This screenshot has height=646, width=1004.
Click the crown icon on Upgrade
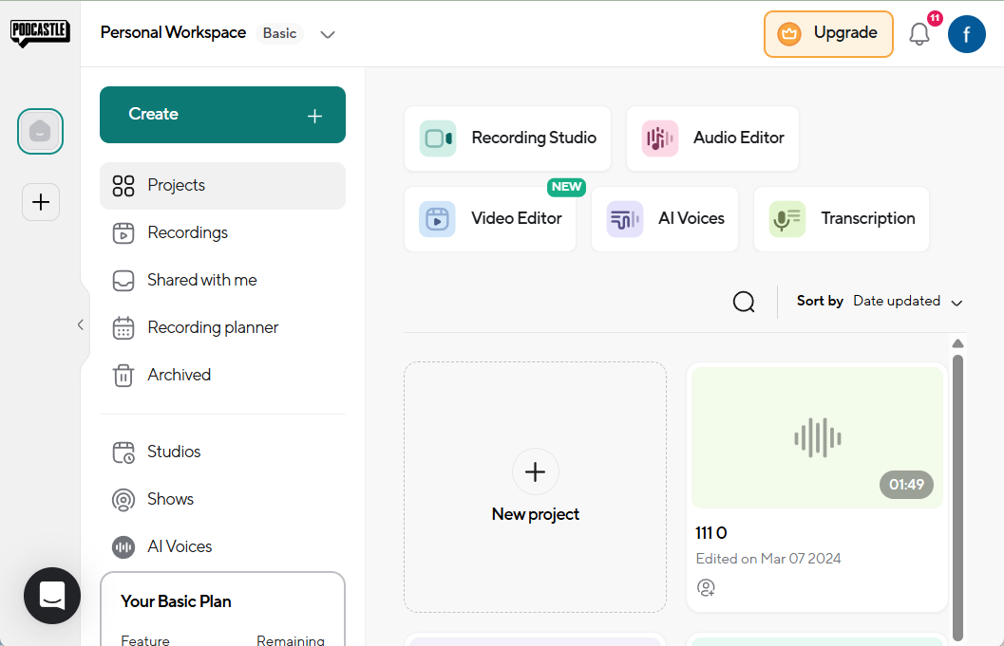point(789,34)
